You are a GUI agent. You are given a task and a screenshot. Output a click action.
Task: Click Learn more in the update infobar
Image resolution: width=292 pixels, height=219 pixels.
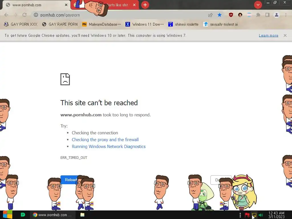269,35
